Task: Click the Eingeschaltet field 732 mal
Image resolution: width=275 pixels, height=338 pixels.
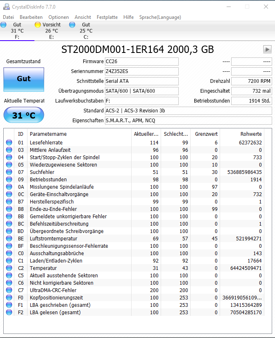Action: pyautogui.click(x=252, y=91)
